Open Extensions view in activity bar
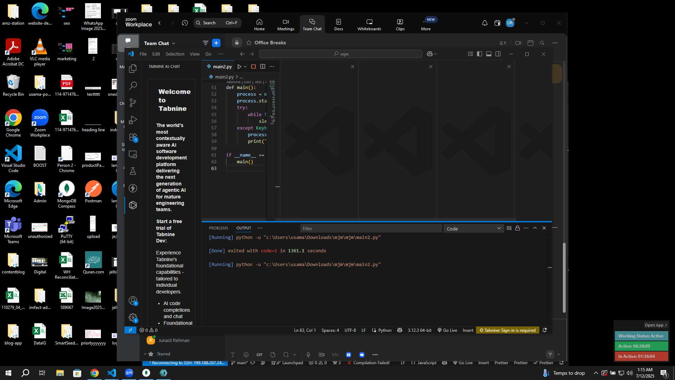Screen dimensions: 675x380 (x=133, y=137)
